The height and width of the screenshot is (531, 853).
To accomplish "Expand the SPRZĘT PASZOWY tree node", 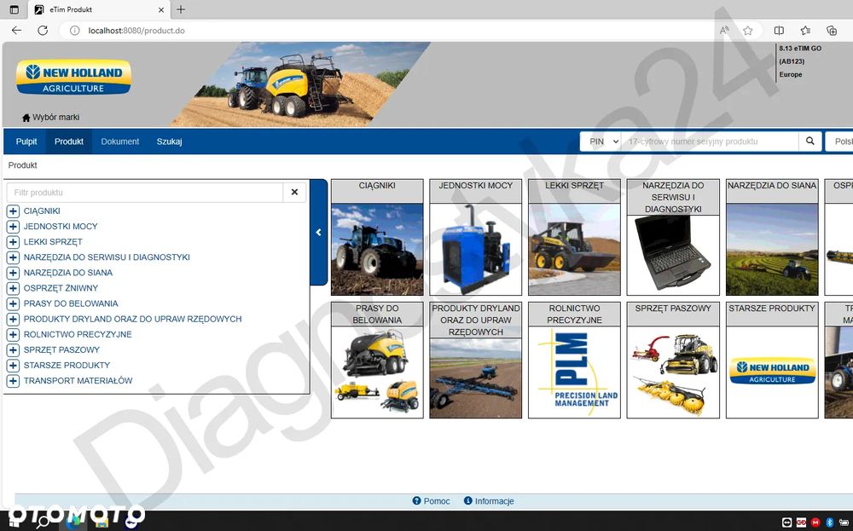I will (x=13, y=350).
